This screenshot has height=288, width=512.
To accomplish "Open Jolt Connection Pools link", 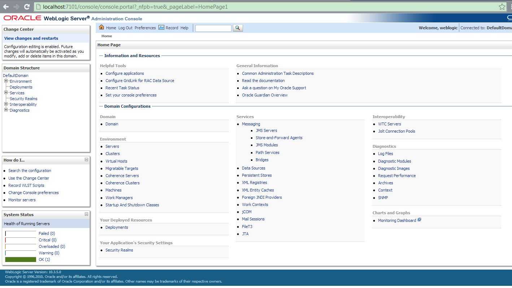I will [x=396, y=131].
